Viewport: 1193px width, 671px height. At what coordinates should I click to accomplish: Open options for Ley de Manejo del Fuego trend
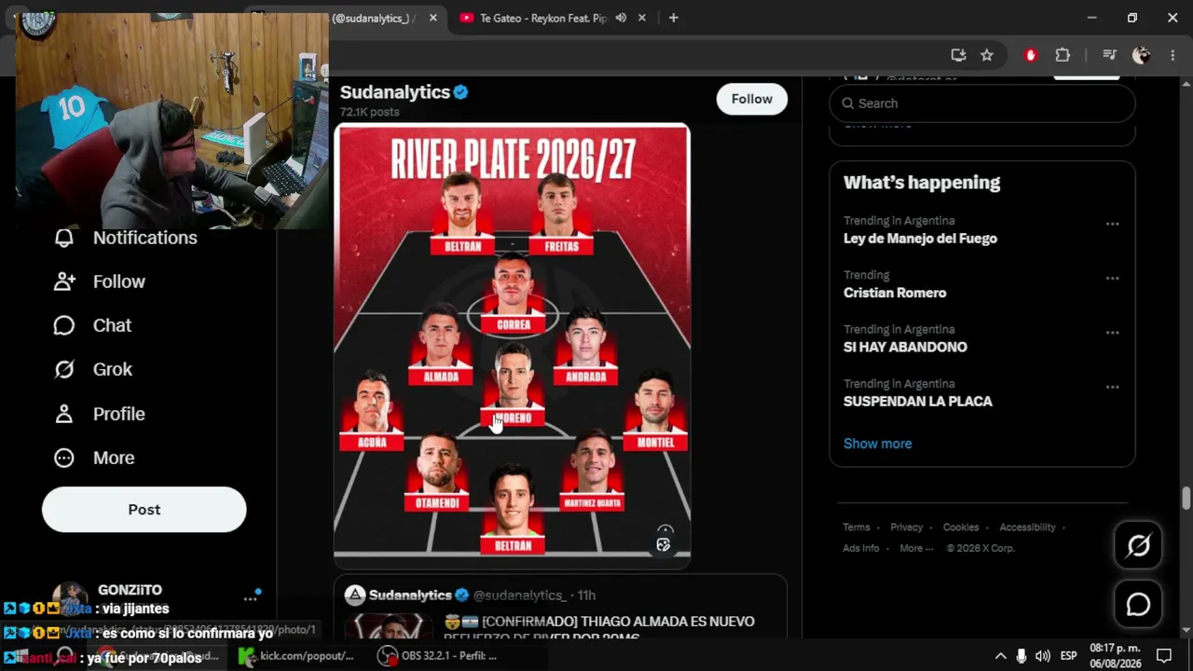(x=1112, y=224)
